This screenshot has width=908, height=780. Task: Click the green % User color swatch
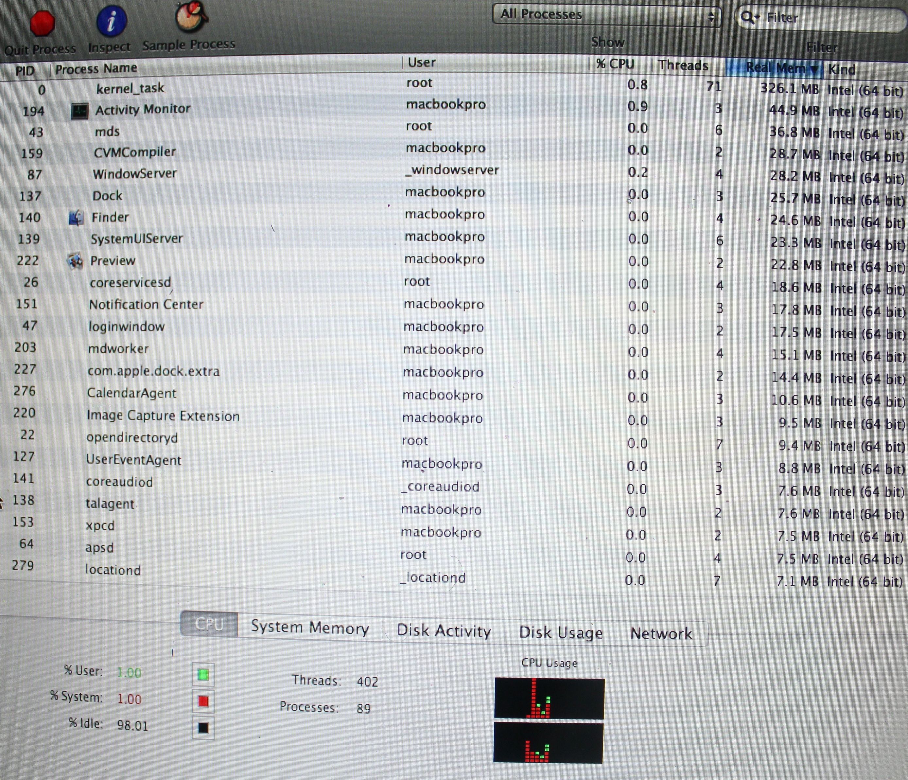203,675
